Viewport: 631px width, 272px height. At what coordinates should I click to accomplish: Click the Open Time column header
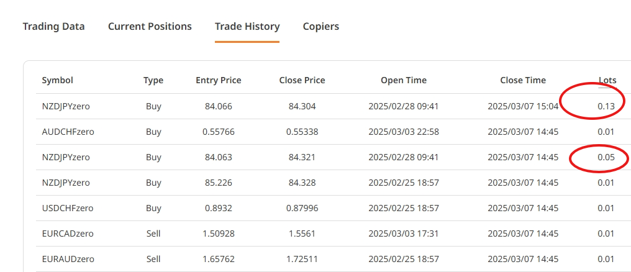(x=404, y=80)
